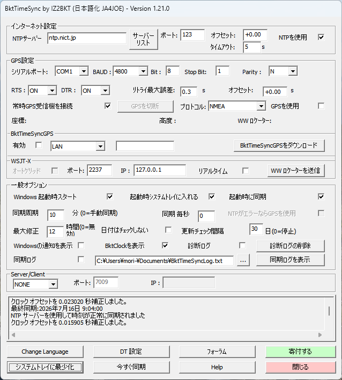The image size is (342, 380).
Task: Click the サーバーリスト button
Action: 144,39
